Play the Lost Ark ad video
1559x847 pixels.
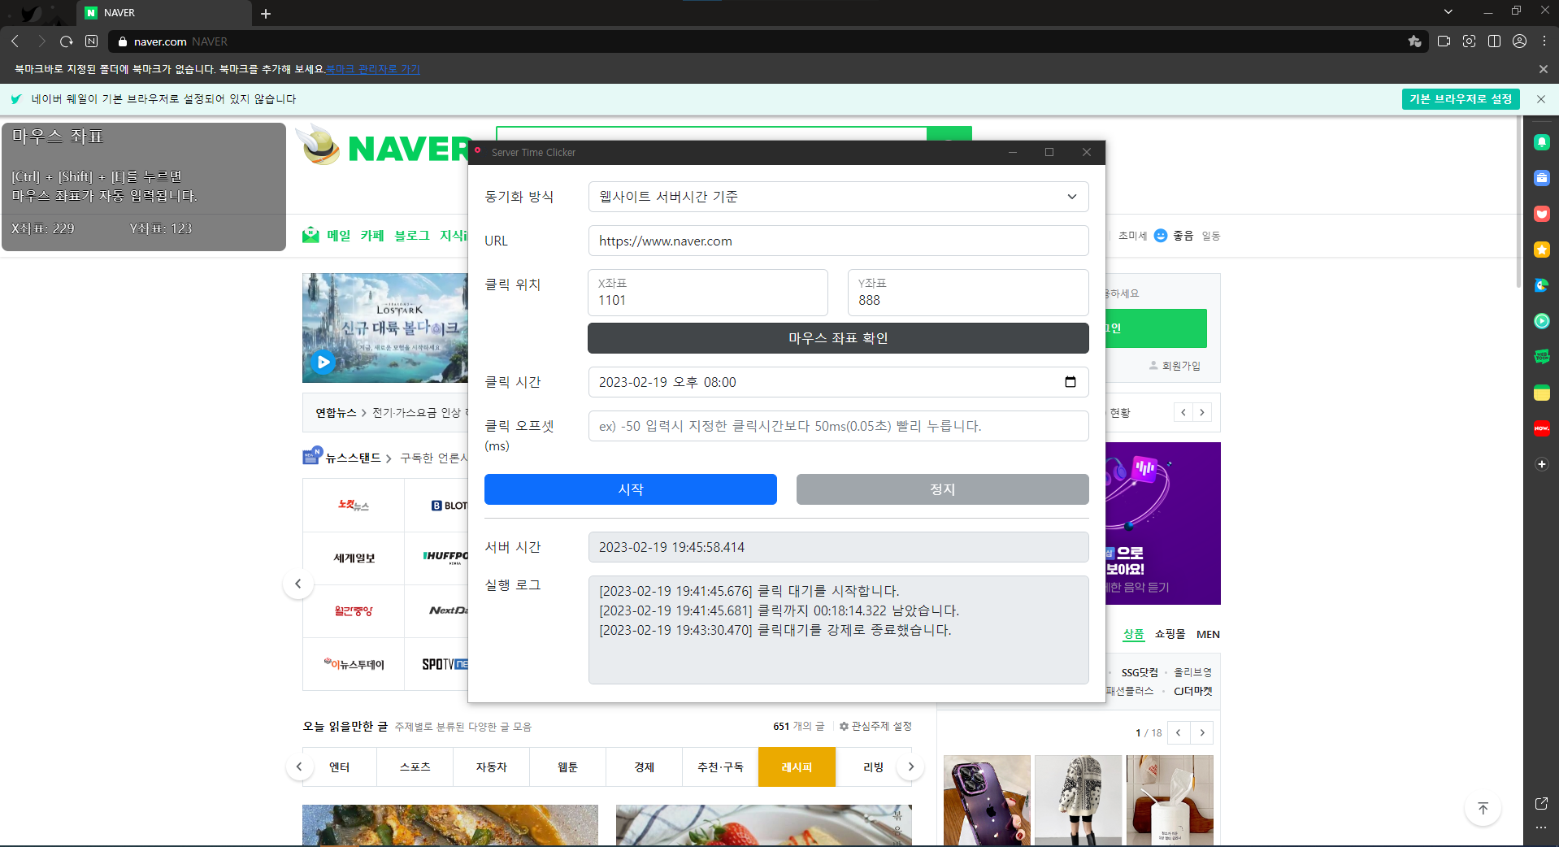pyautogui.click(x=324, y=362)
